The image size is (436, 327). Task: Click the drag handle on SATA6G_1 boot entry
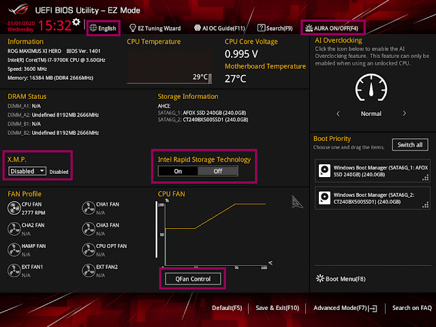pos(425,177)
